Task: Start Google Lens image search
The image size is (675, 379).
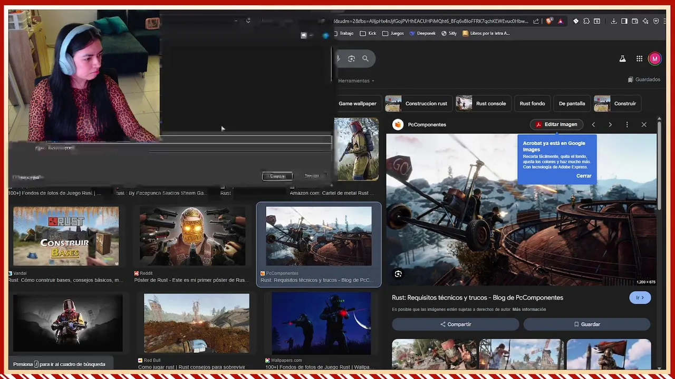Action: pos(352,58)
